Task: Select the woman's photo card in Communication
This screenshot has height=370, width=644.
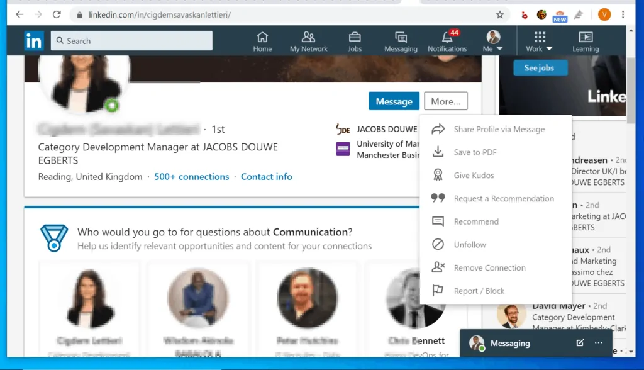Action: (x=89, y=298)
